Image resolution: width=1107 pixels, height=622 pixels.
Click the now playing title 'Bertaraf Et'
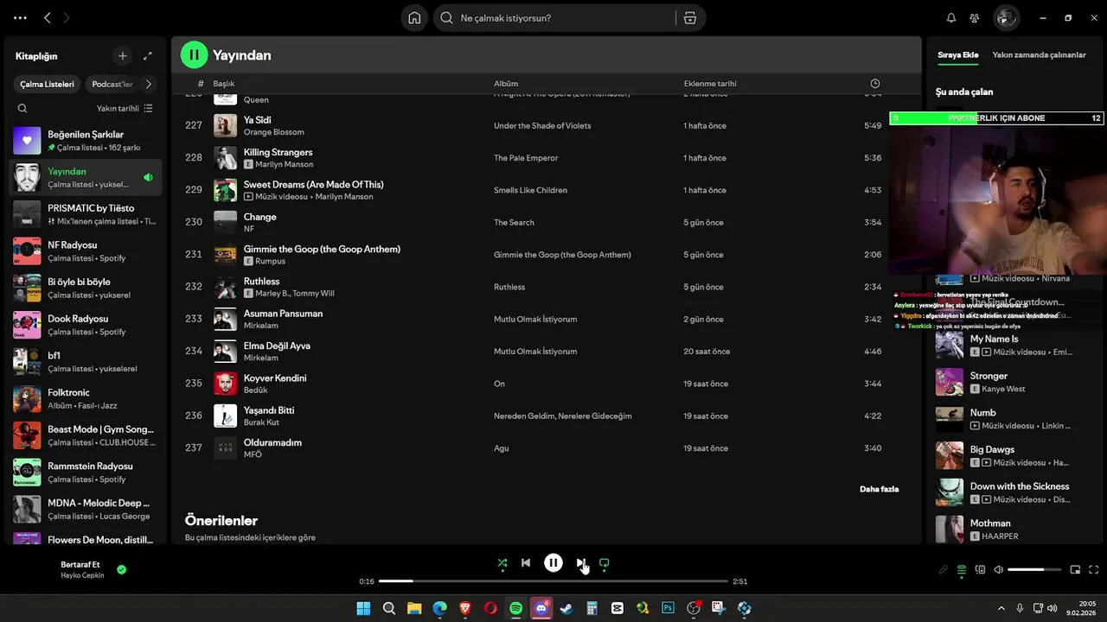tap(80, 564)
